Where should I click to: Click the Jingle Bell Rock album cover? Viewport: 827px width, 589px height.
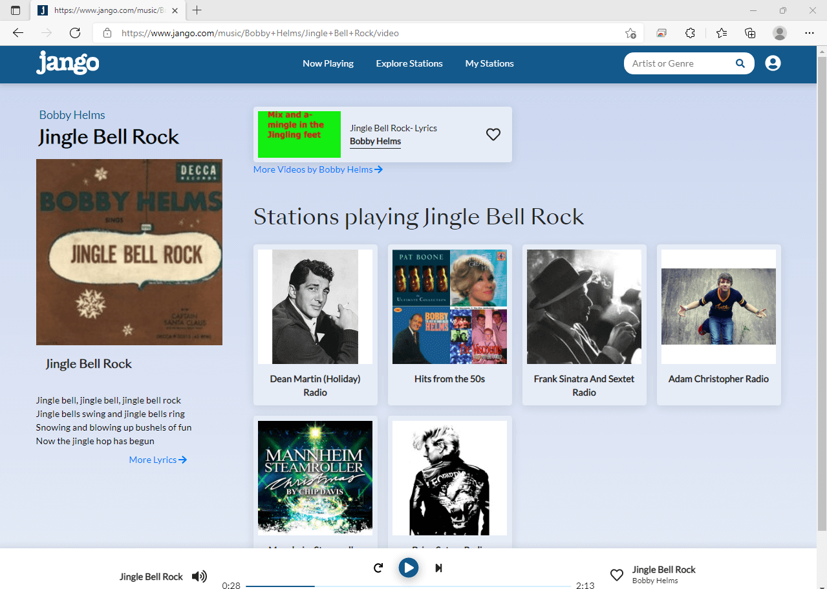129,252
